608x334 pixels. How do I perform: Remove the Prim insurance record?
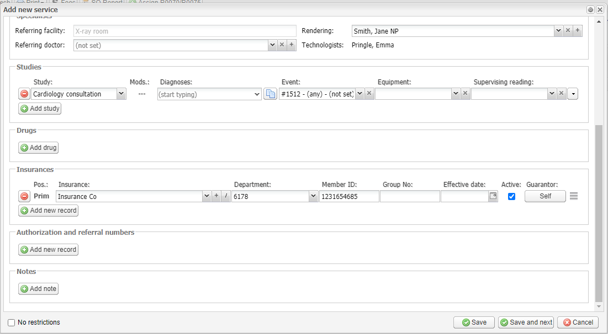click(x=24, y=196)
